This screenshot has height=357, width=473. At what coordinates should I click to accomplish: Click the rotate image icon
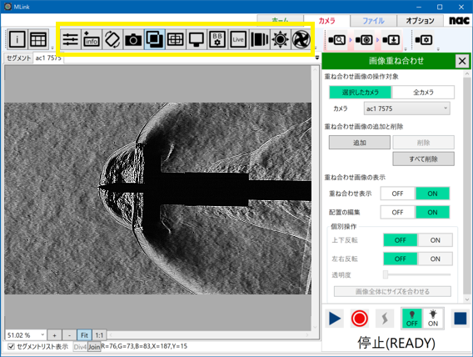click(112, 39)
